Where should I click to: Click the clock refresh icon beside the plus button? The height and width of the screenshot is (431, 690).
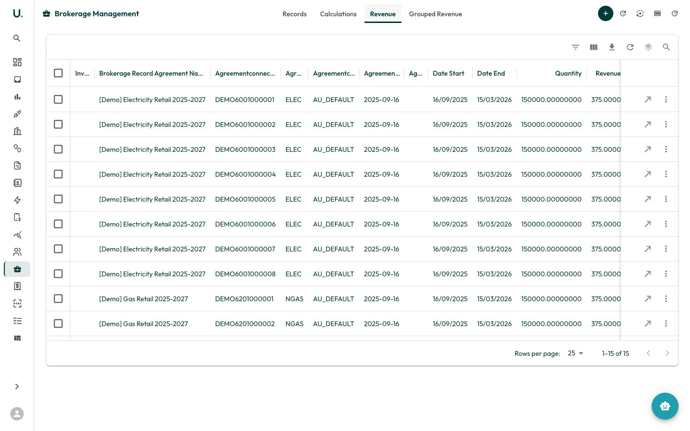[x=623, y=13]
